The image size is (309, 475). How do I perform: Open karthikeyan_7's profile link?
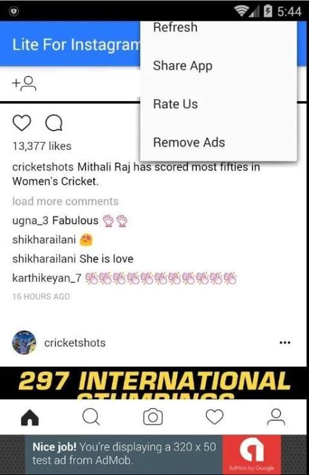tap(46, 278)
